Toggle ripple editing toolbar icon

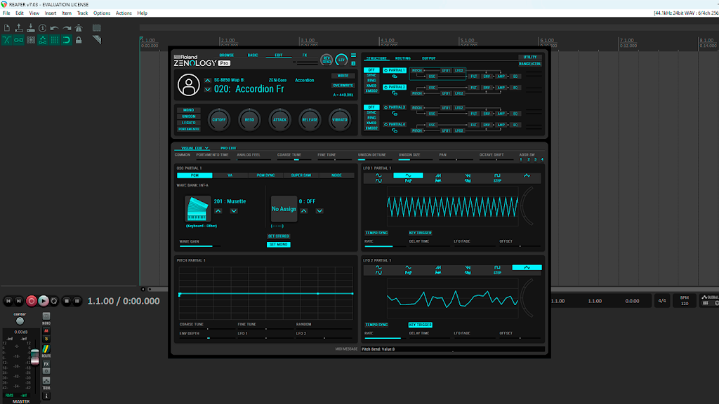(x=31, y=40)
